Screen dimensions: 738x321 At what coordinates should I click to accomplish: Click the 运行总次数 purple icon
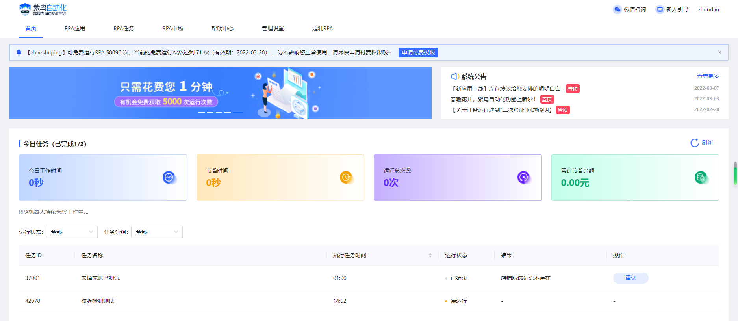click(x=524, y=178)
